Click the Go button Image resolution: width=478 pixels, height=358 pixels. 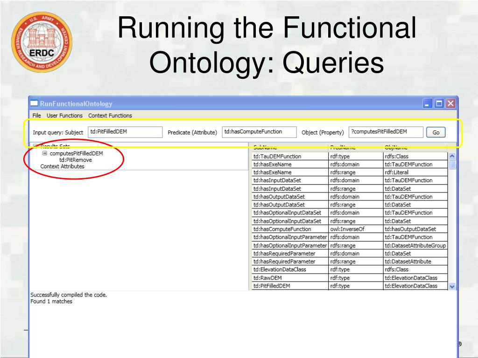tap(436, 132)
